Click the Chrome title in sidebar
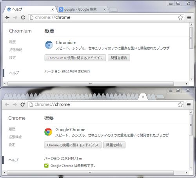This screenshot has width=196, height=178. (17, 118)
